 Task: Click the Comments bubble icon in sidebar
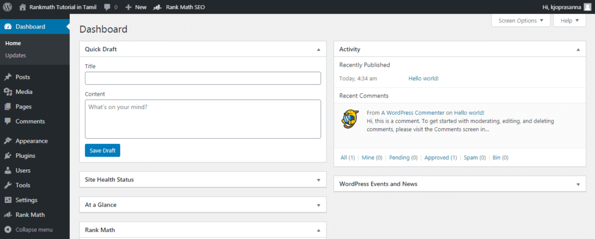click(x=8, y=121)
